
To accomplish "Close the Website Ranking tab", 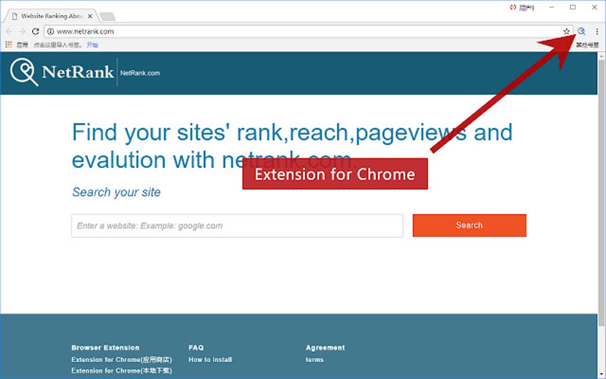I will pos(90,16).
